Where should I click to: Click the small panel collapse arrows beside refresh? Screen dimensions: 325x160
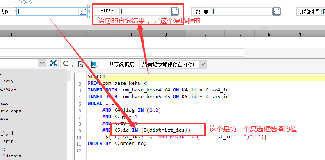coord(73,63)
